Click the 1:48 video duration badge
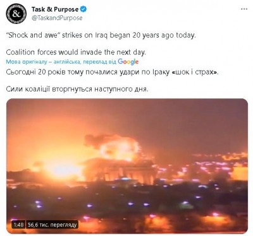Image resolution: width=253 pixels, height=236 pixels. click(x=18, y=225)
